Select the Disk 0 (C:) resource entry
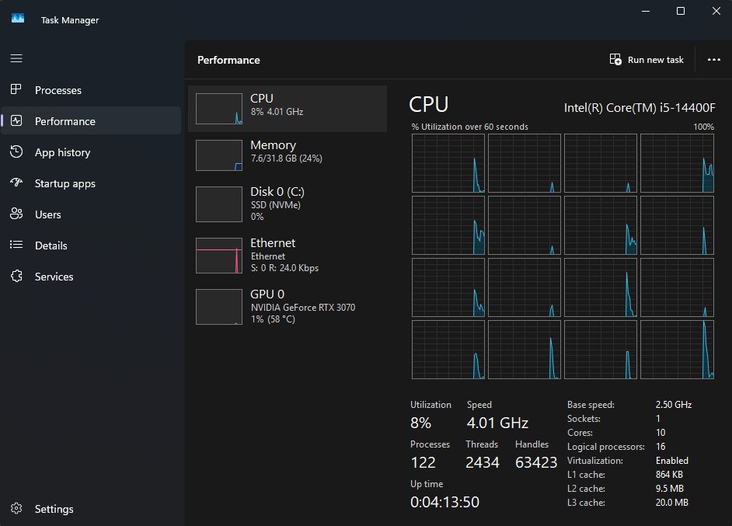The height and width of the screenshot is (526, 732). [288, 204]
